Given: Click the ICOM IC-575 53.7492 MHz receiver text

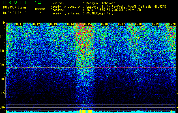Looking at the screenshot, I should (x=113, y=10).
